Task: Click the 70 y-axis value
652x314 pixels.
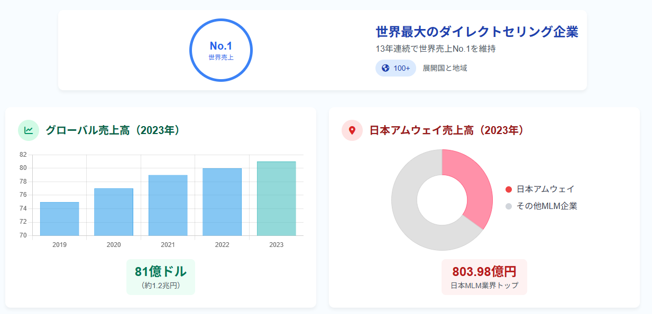Action: [x=23, y=235]
